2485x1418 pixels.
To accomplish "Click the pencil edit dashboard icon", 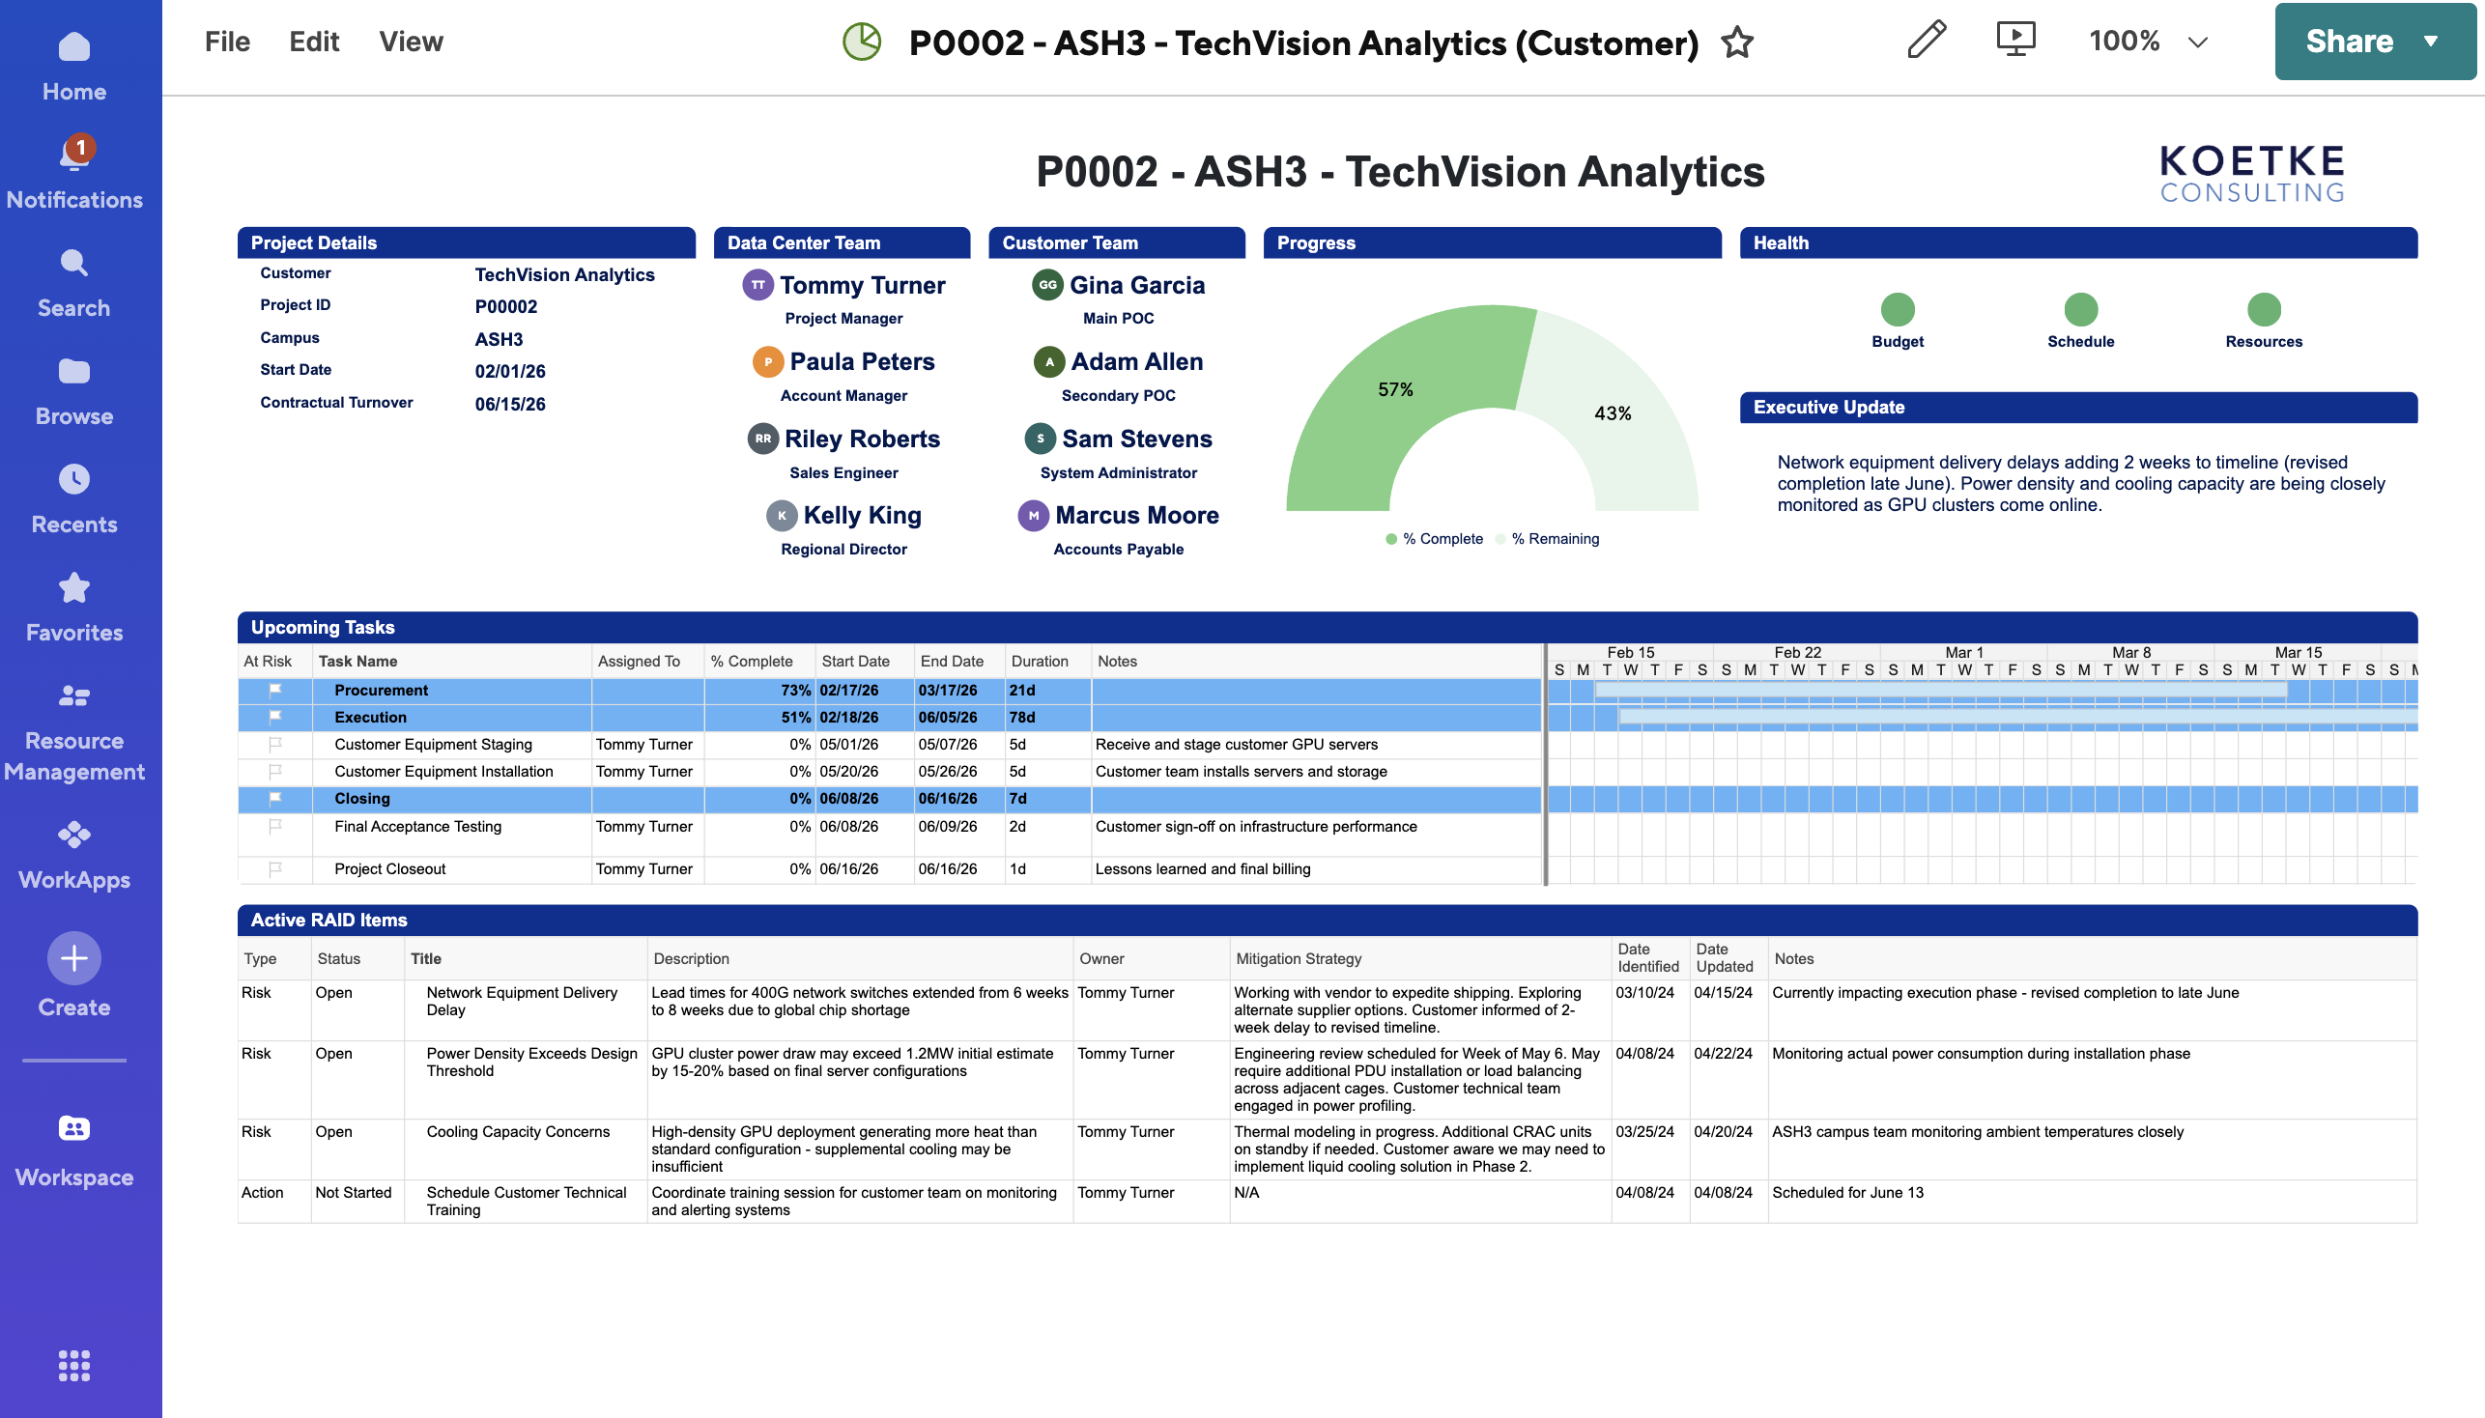I will coord(1926,40).
